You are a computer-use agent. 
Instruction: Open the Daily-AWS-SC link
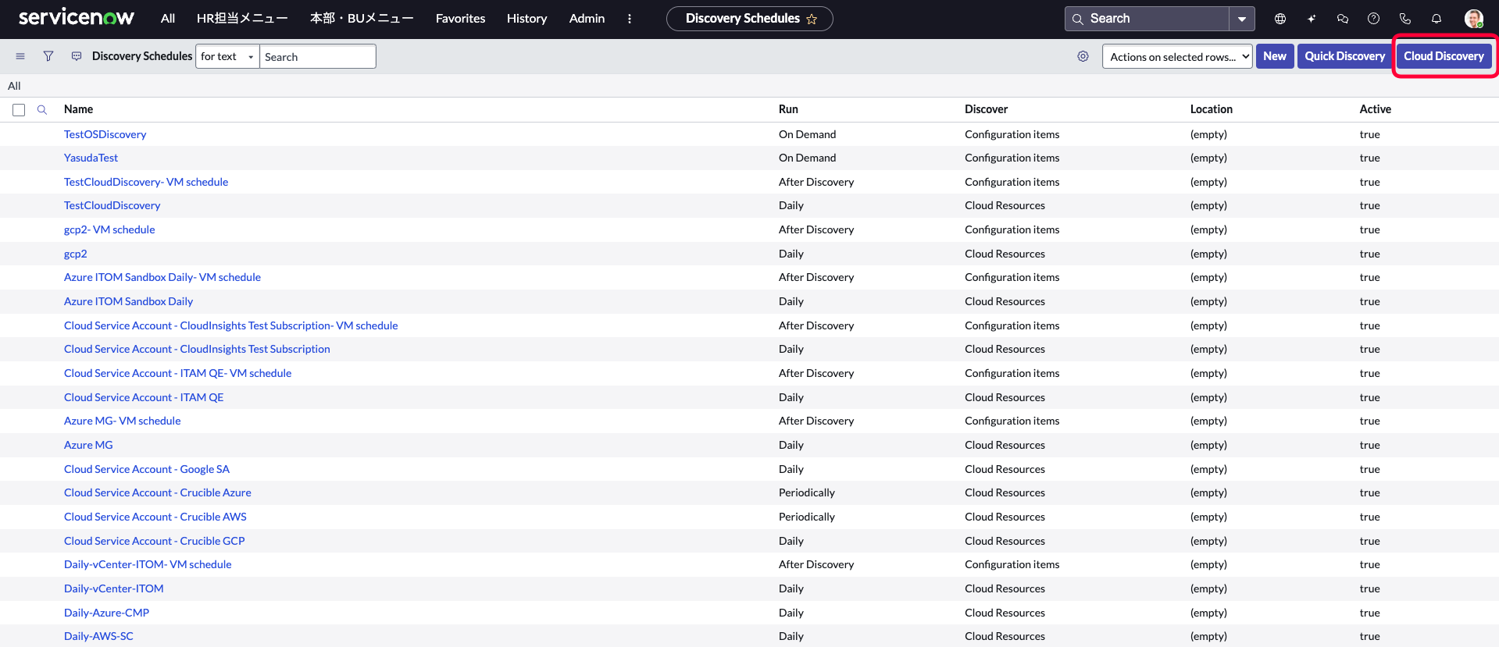(98, 636)
